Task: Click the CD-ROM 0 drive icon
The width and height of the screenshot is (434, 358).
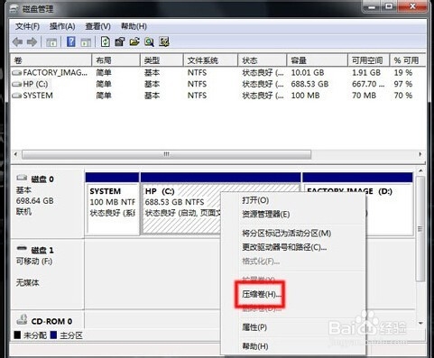Action: point(22,319)
